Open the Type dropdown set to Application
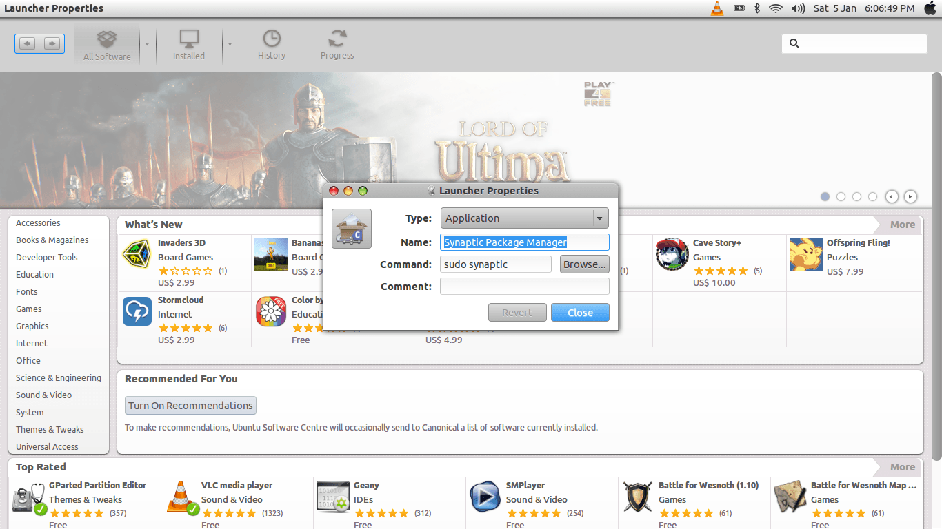Screen dimensions: 942x529 (524, 218)
